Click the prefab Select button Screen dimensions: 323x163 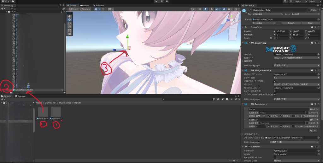(291, 23)
